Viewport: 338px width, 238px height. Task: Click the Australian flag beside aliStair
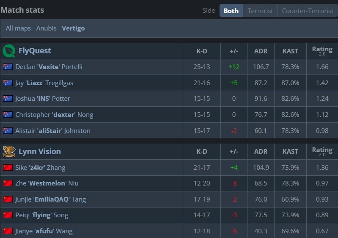[8, 131]
